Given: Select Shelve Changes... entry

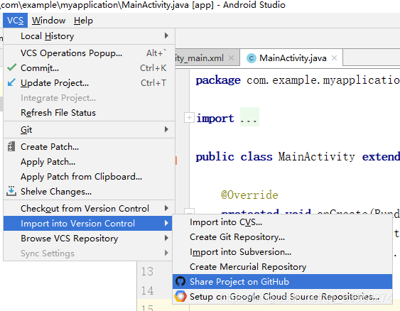Looking at the screenshot, I should tap(90, 192).
